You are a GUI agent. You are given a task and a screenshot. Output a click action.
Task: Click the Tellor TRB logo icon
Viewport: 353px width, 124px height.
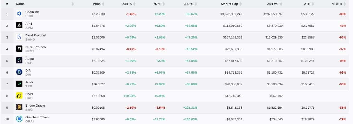click(x=19, y=84)
